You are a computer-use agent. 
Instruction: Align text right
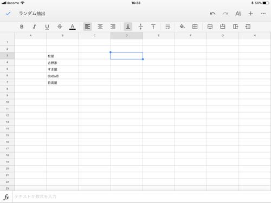click(x=113, y=27)
